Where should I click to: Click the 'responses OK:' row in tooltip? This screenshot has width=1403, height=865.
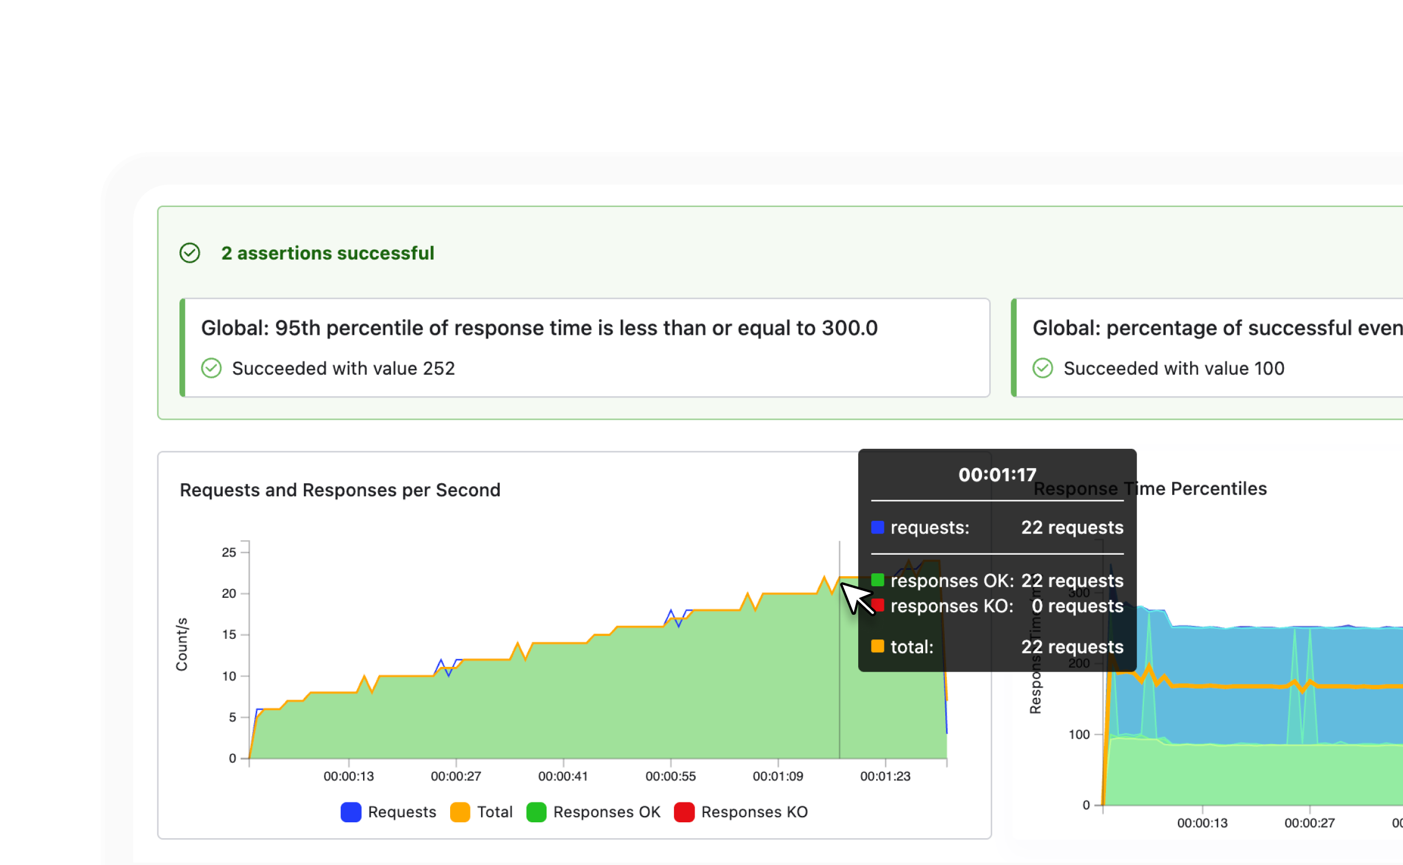[997, 580]
